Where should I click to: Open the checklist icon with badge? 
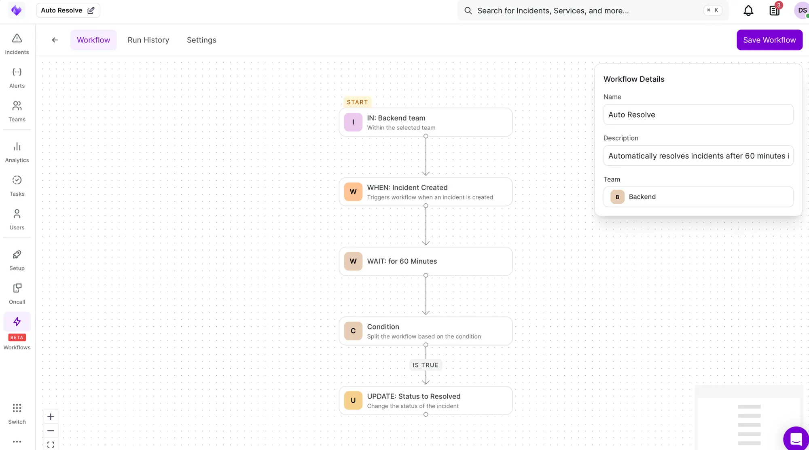pos(774,11)
